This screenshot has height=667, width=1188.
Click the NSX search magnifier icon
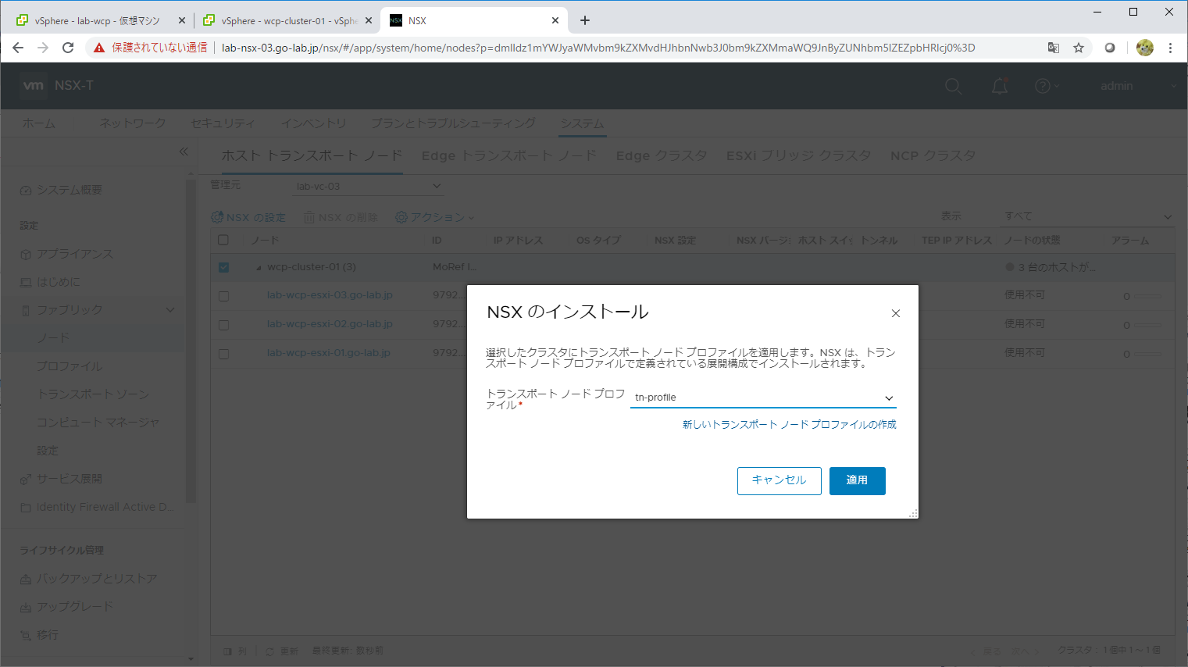pyautogui.click(x=953, y=86)
